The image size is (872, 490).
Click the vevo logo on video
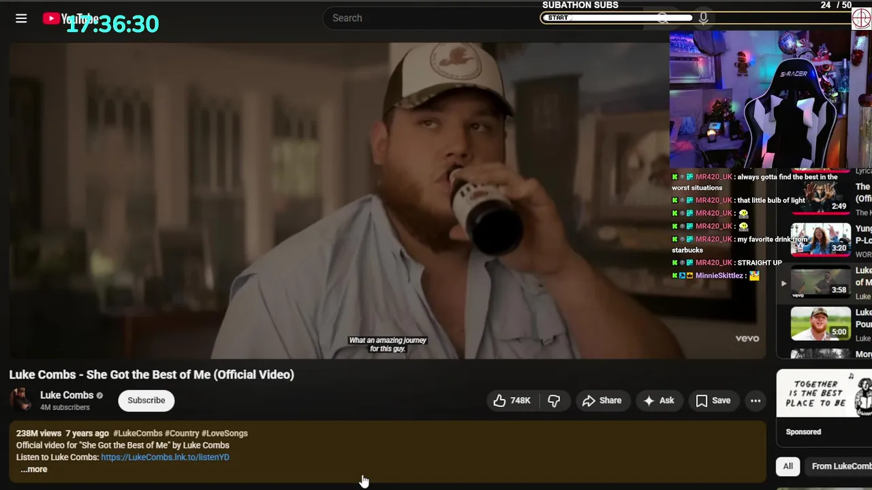[x=747, y=338]
